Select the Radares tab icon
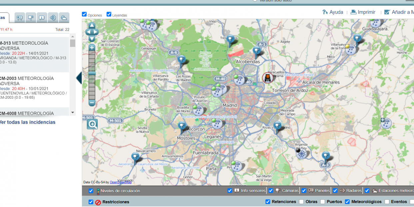The height and width of the screenshot is (207, 414). point(53,17)
